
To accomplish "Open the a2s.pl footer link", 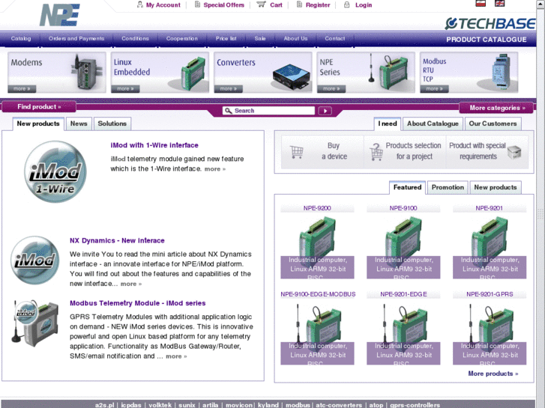I will (x=105, y=405).
